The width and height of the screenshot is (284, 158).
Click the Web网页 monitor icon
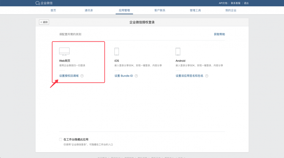click(64, 52)
